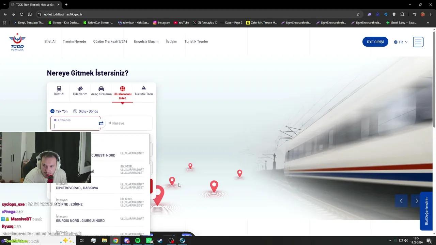Choose the GIURGIU NORD , GIURGUI NORD station
The width and height of the screenshot is (436, 245).
point(100,218)
